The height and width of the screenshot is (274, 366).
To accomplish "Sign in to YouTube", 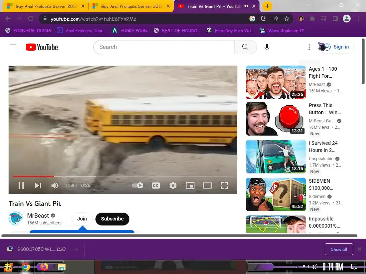I will click(337, 47).
